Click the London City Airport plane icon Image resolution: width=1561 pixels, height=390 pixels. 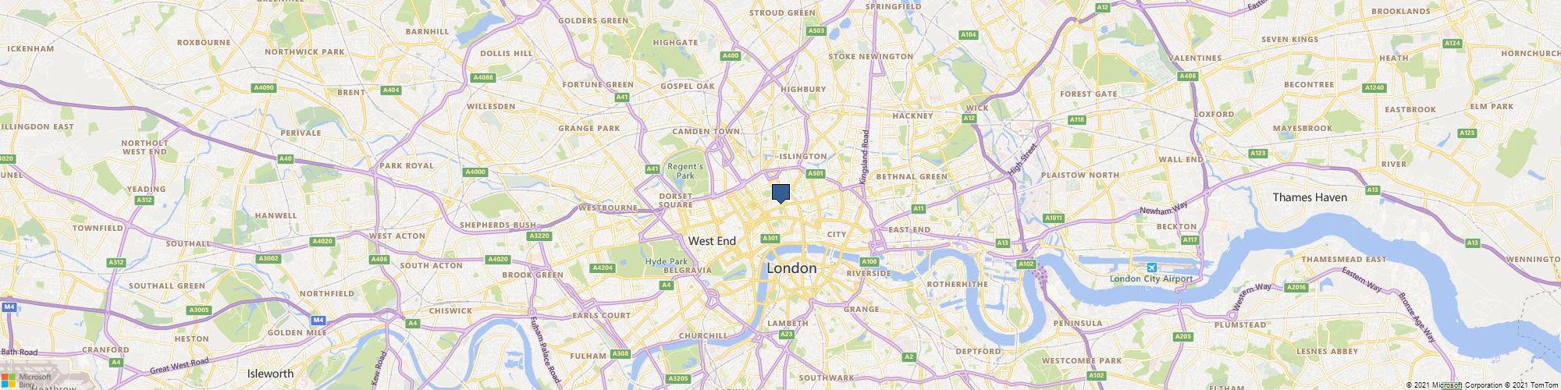1152,268
